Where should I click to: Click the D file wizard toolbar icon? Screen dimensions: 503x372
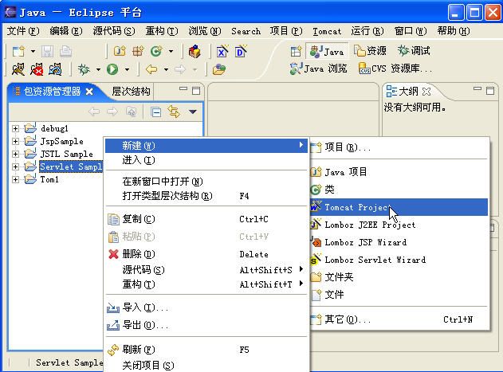click(241, 51)
